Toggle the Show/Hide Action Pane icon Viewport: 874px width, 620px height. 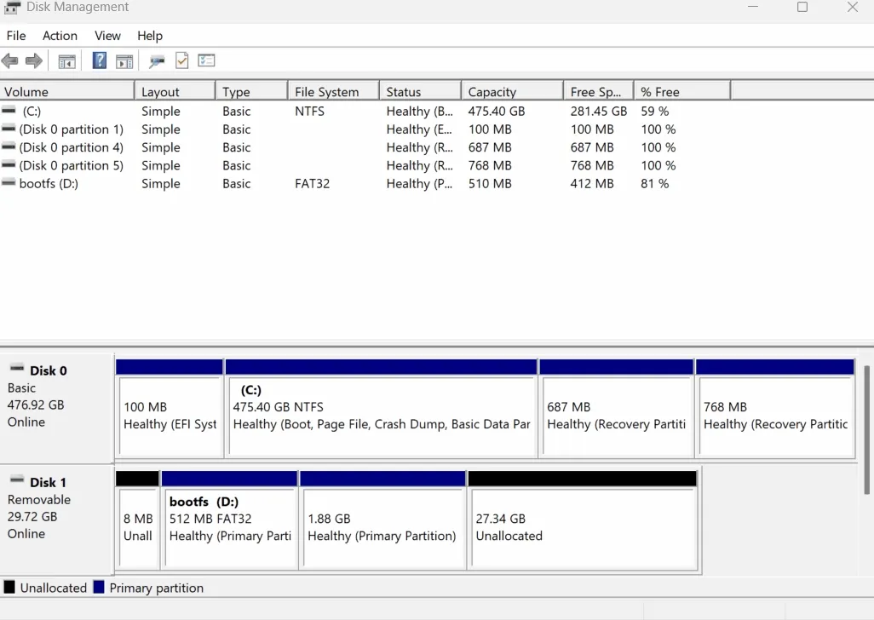point(124,61)
